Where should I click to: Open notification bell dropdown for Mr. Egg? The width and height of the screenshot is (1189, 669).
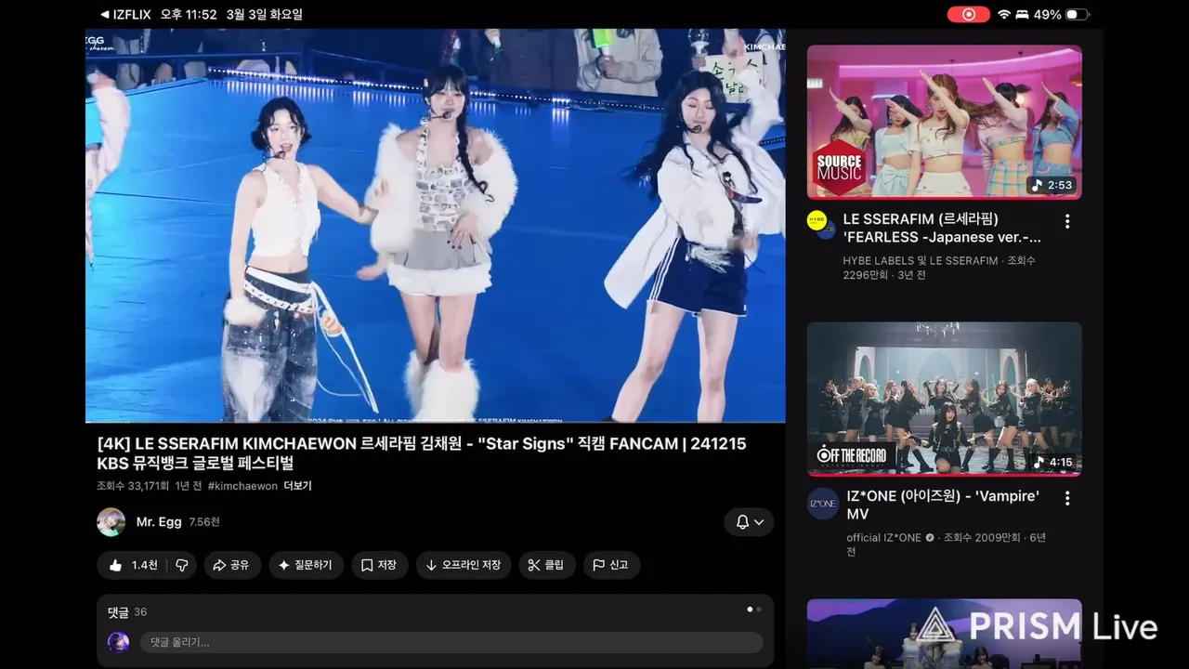click(x=749, y=522)
